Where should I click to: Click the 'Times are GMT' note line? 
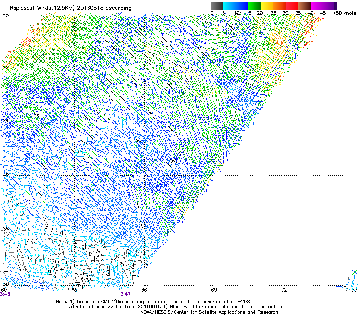click(153, 302)
